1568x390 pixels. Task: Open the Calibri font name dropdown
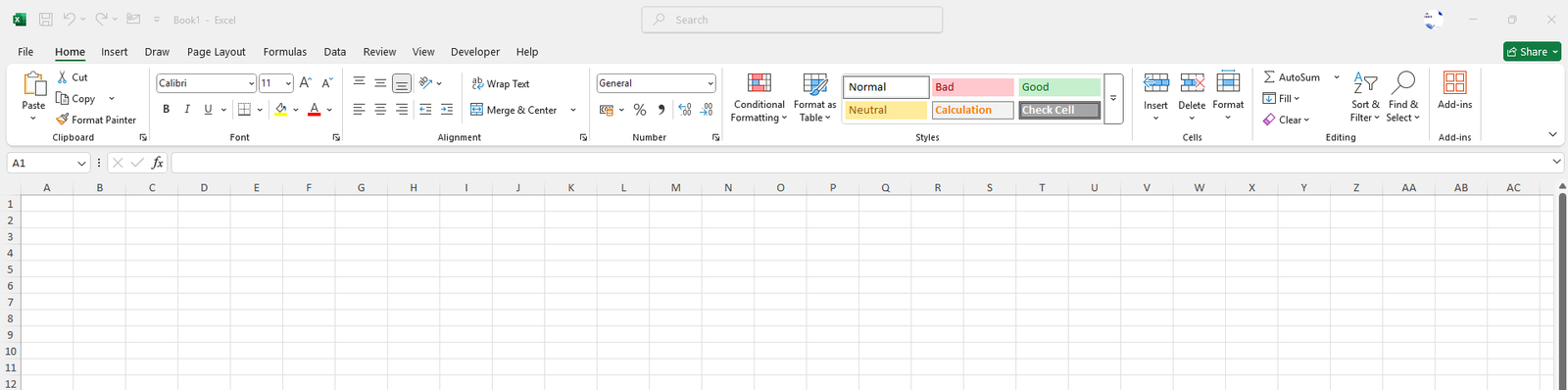tap(251, 83)
